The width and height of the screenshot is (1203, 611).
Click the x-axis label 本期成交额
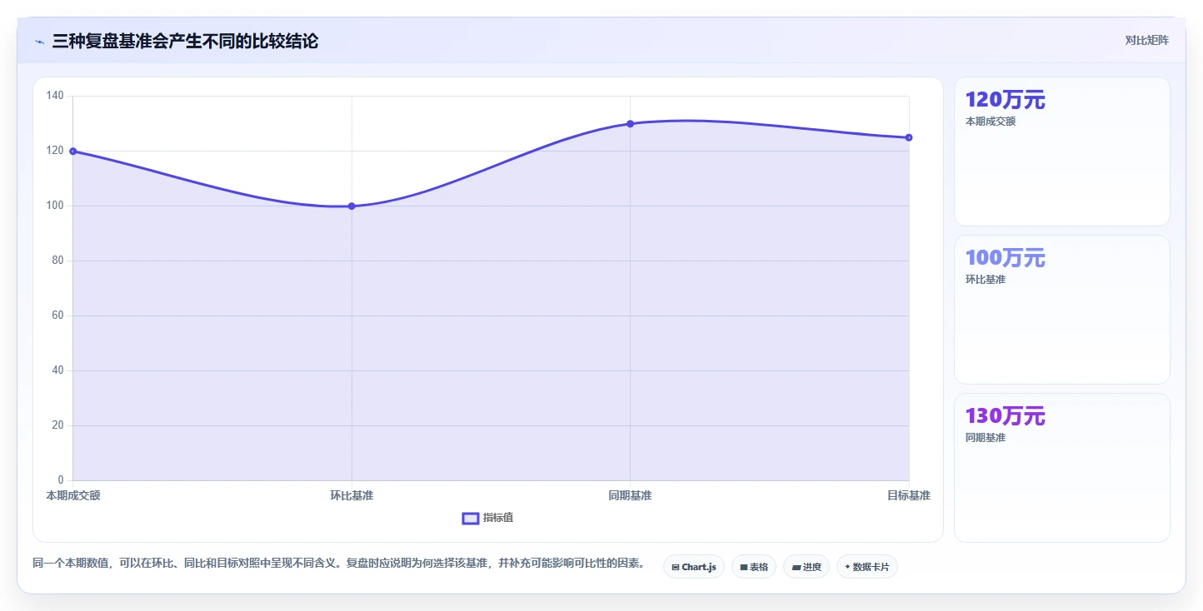(x=73, y=495)
